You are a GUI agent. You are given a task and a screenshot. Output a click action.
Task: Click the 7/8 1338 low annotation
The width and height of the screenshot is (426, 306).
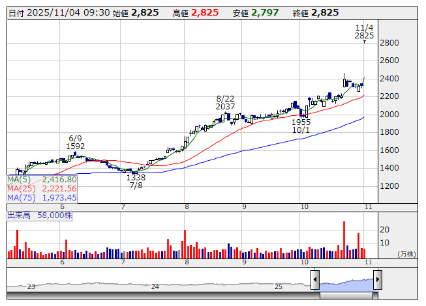click(136, 181)
